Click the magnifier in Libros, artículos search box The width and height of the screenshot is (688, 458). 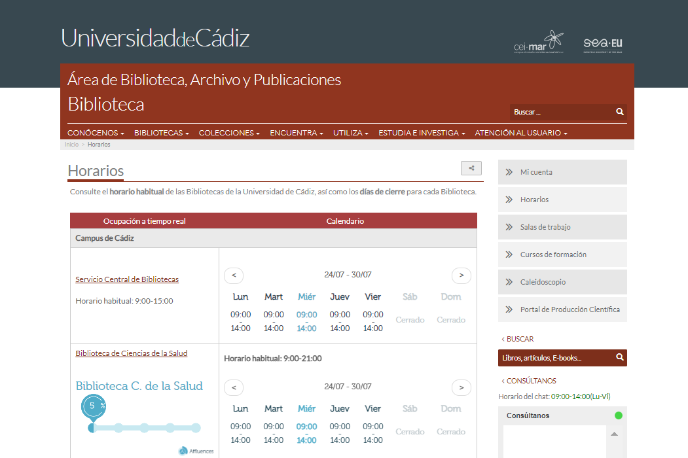click(619, 357)
